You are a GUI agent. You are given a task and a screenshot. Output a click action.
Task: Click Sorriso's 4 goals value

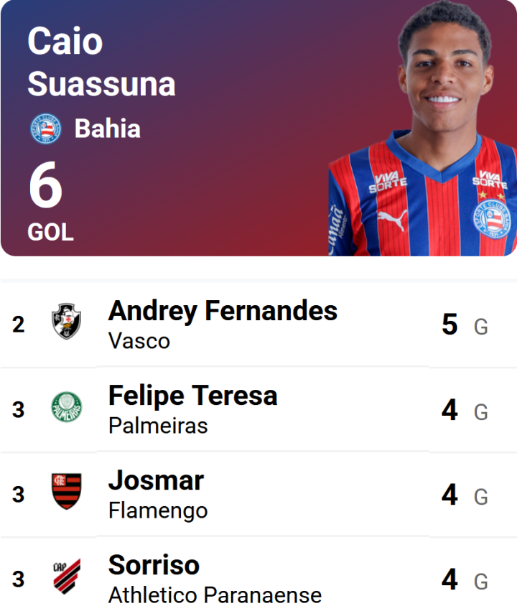pyautogui.click(x=450, y=579)
